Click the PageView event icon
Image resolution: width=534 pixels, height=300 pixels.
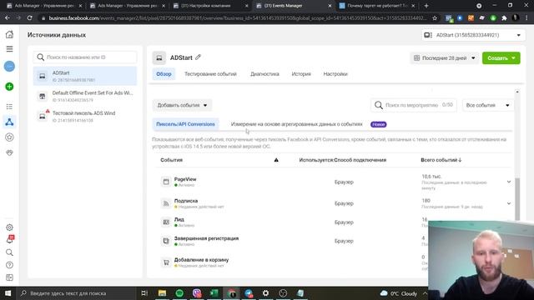pyautogui.click(x=166, y=182)
